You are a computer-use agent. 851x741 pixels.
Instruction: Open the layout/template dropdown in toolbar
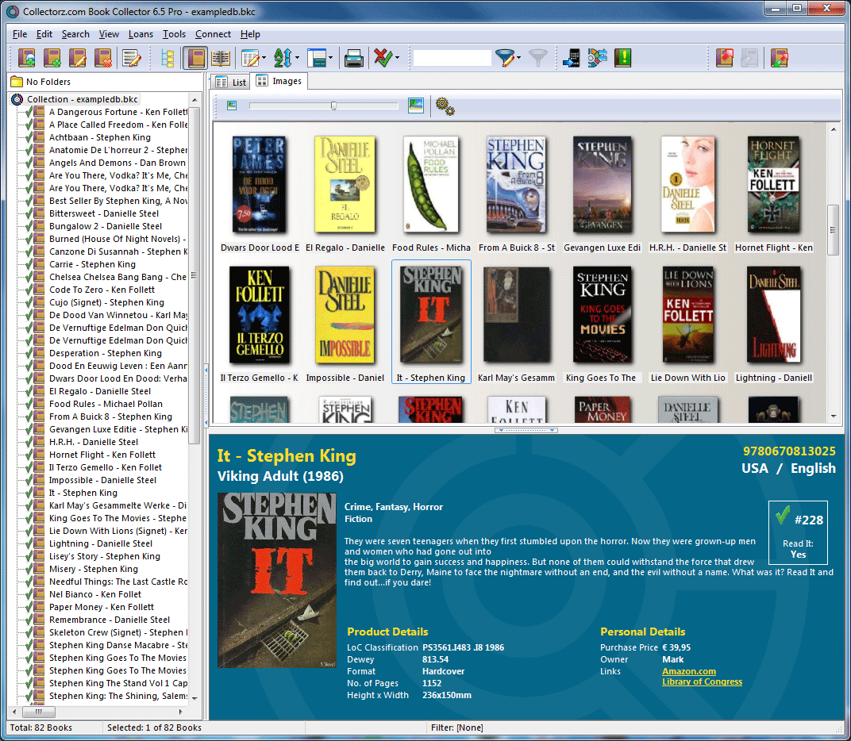click(330, 57)
